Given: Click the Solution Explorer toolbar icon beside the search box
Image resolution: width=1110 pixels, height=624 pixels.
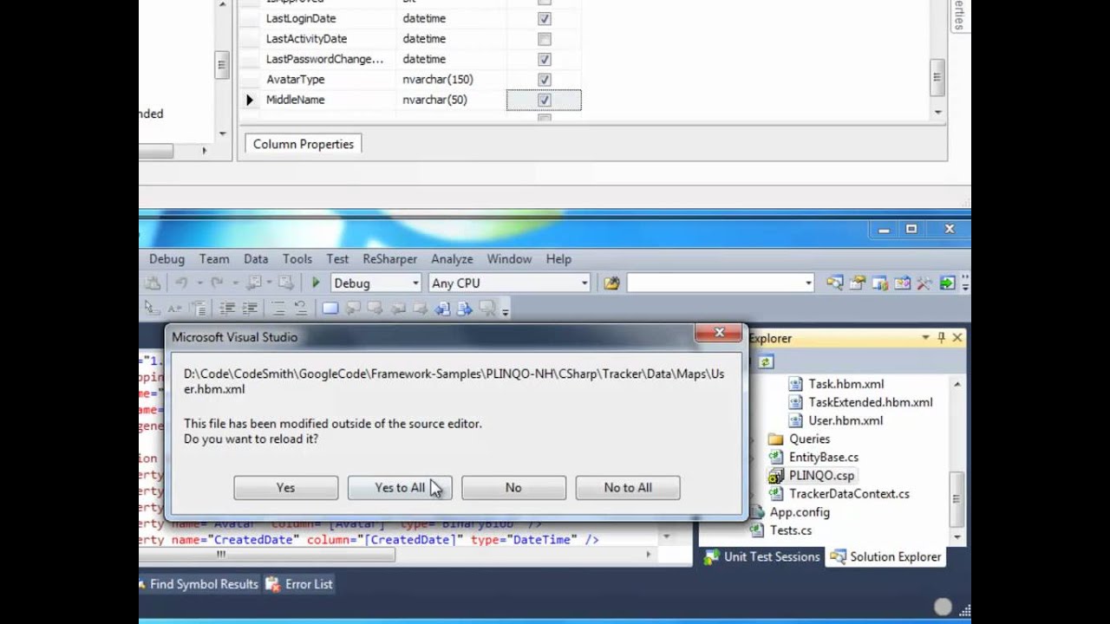Looking at the screenshot, I should pos(835,283).
